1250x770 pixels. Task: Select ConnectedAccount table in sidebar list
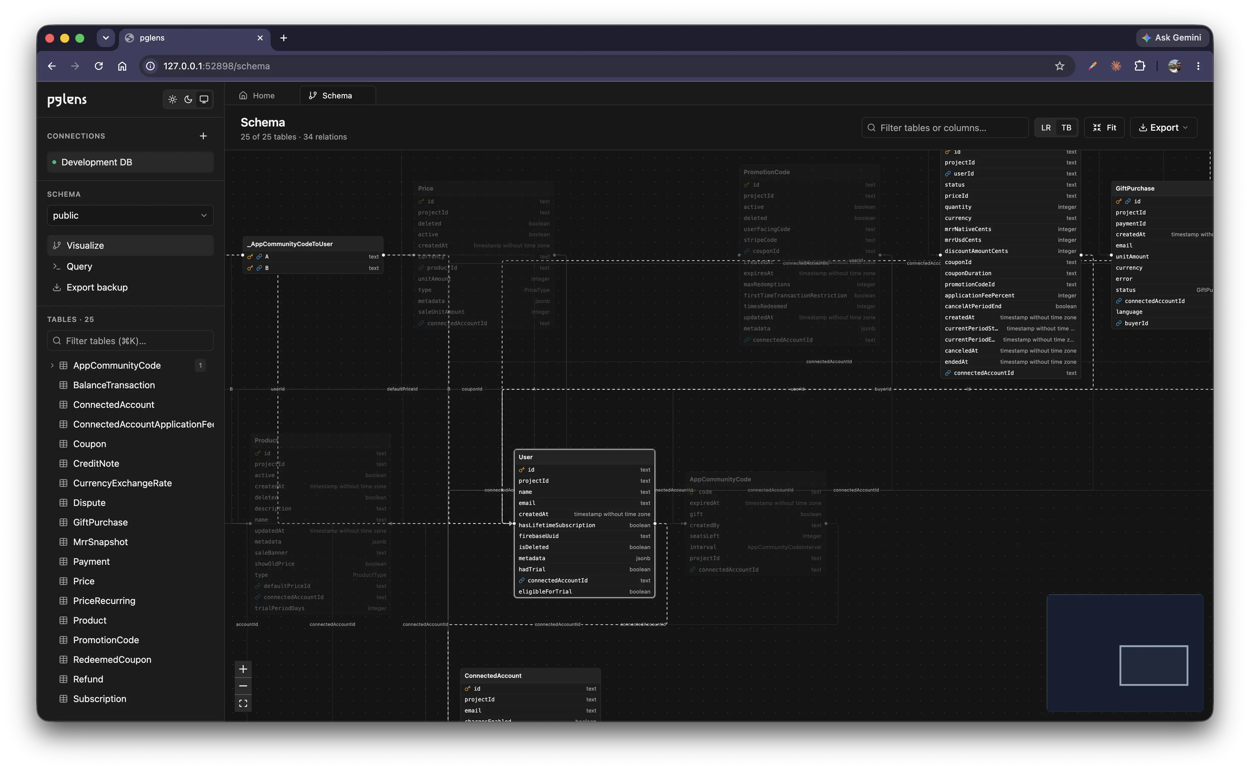113,405
